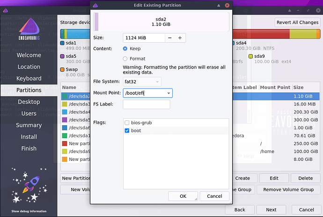The height and width of the screenshot is (217, 323).
Task: Click the plus button for partition size
Action: (180, 38)
